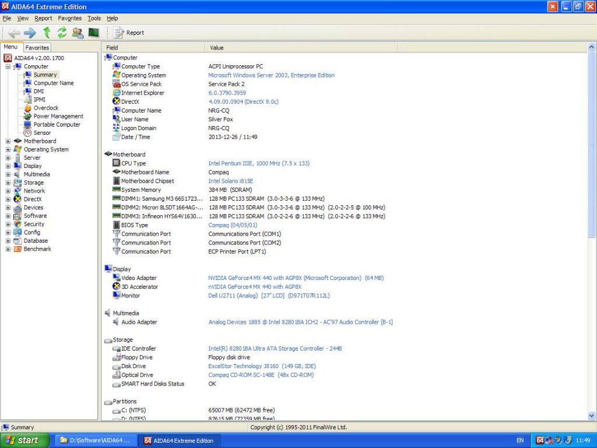597x448 pixels.
Task: Expand the Storage tree node
Action: (8, 183)
